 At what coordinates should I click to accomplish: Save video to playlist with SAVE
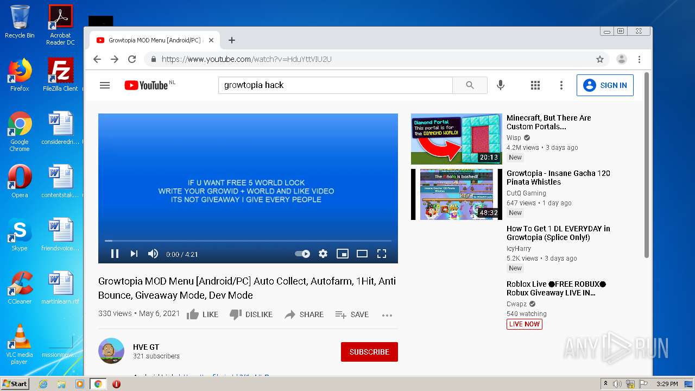click(x=352, y=314)
